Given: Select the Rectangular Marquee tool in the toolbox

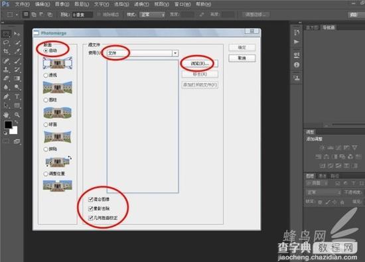Looking at the screenshot, I should (x=6, y=34).
